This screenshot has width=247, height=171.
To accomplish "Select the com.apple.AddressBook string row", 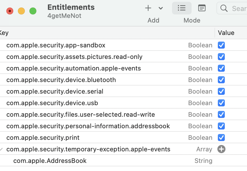I will pos(50,161).
